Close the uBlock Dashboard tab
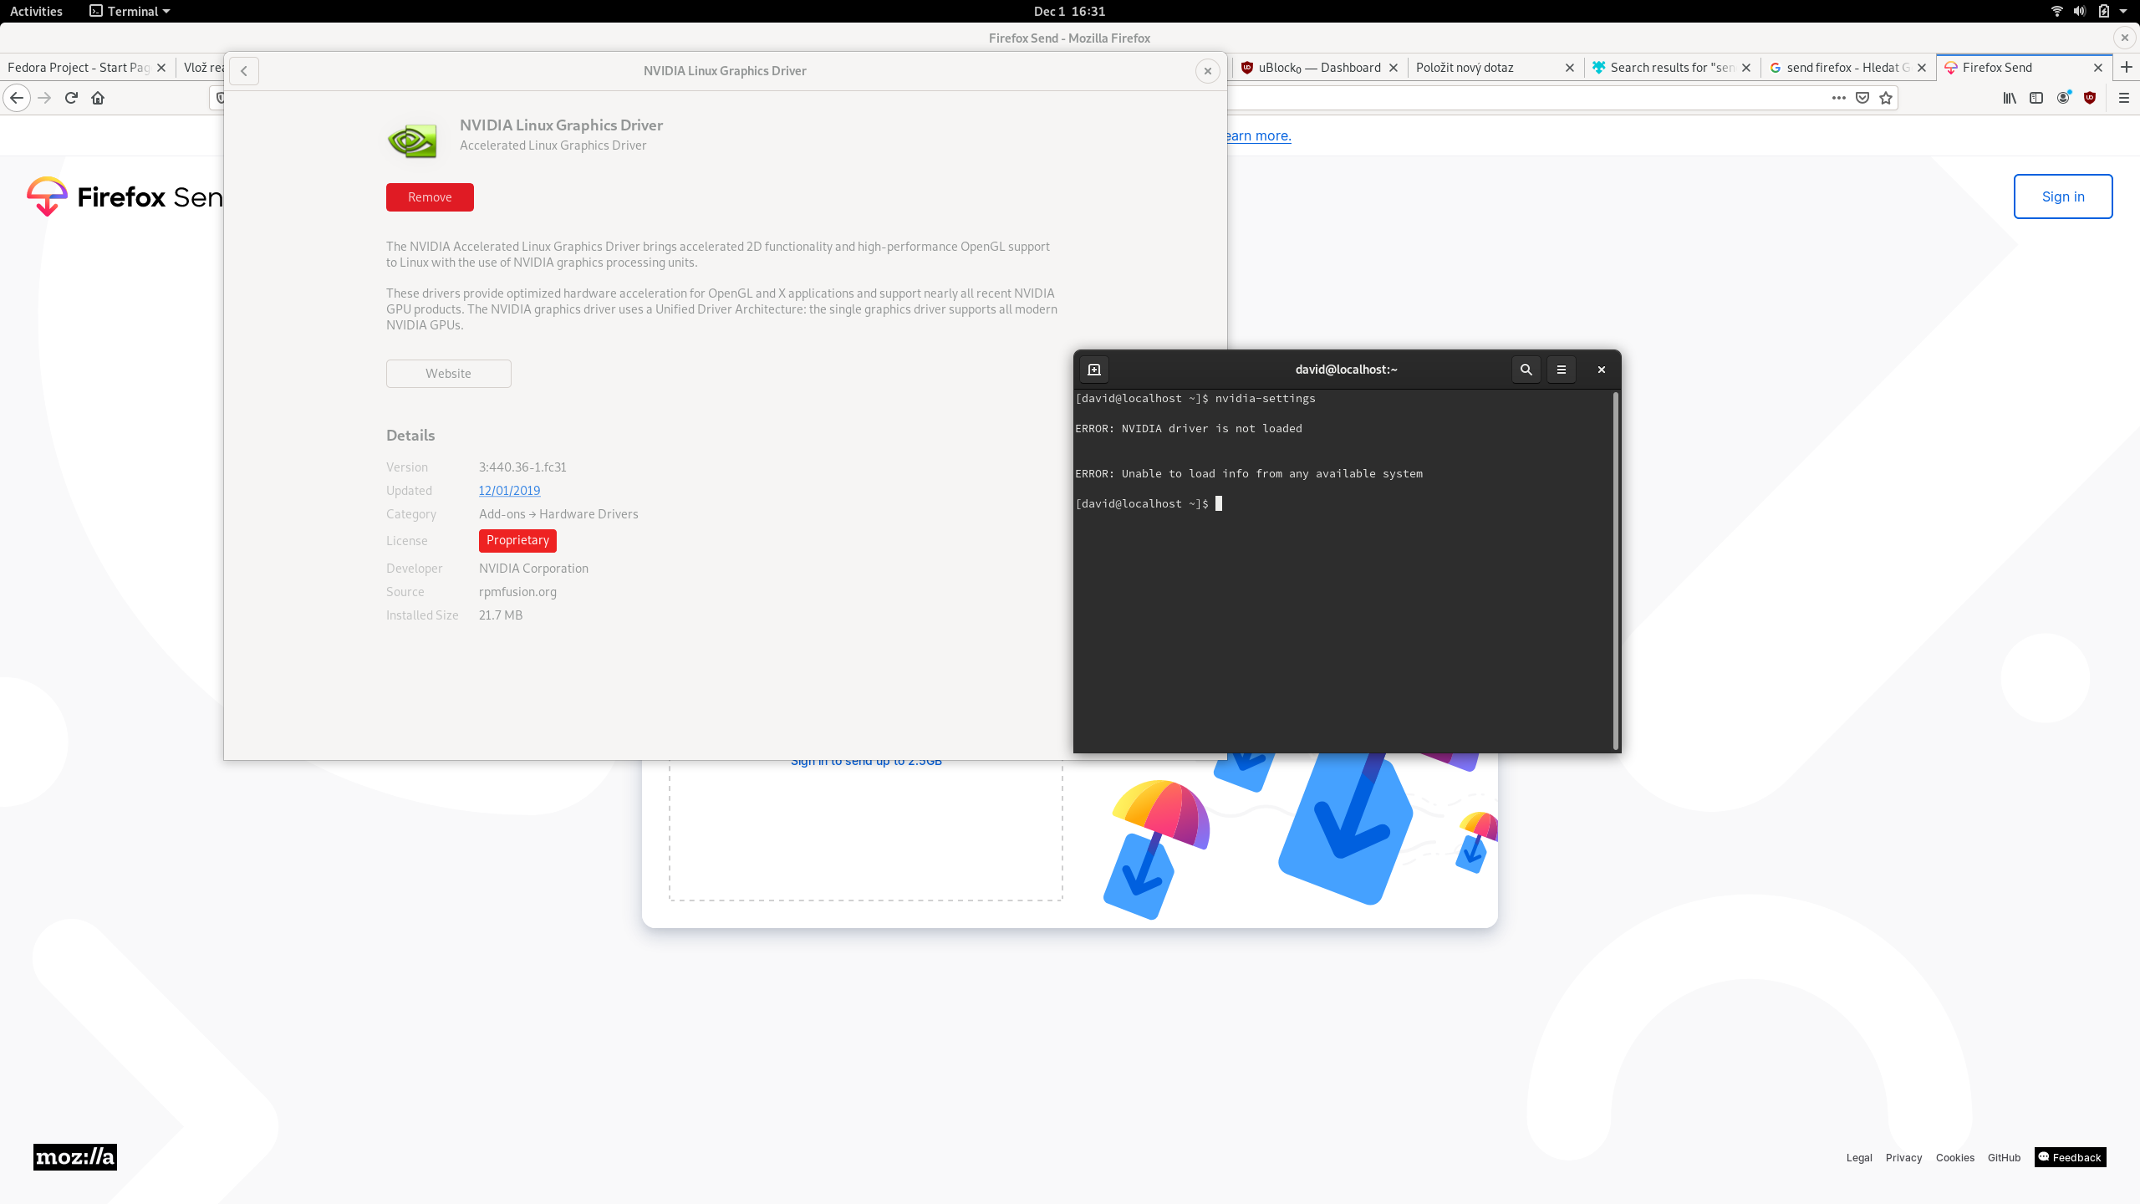This screenshot has width=2140, height=1204. [1394, 67]
